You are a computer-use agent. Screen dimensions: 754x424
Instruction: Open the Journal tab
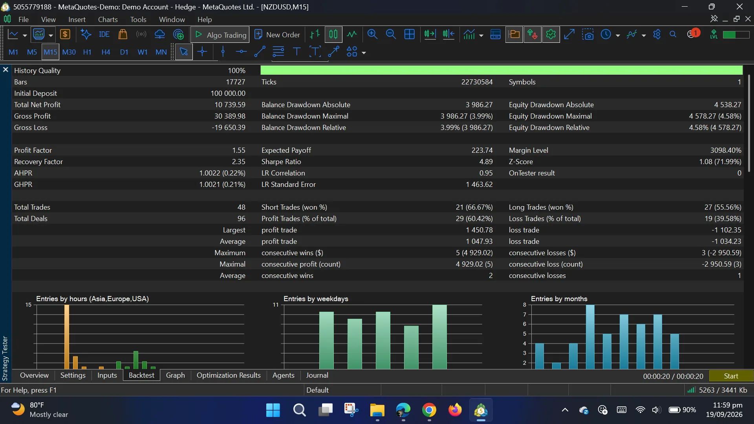pyautogui.click(x=317, y=375)
